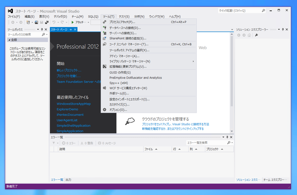
Task: Open the ファイル(F) menu
Action: coord(14,16)
